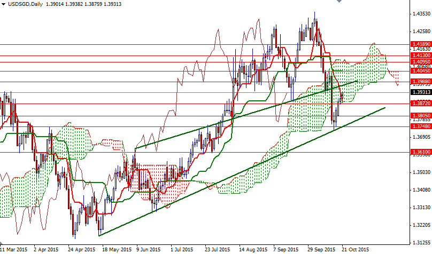The width and height of the screenshot is (432, 254).
Task: Click the USDSGD,Daily chart title
Action: point(26,4)
